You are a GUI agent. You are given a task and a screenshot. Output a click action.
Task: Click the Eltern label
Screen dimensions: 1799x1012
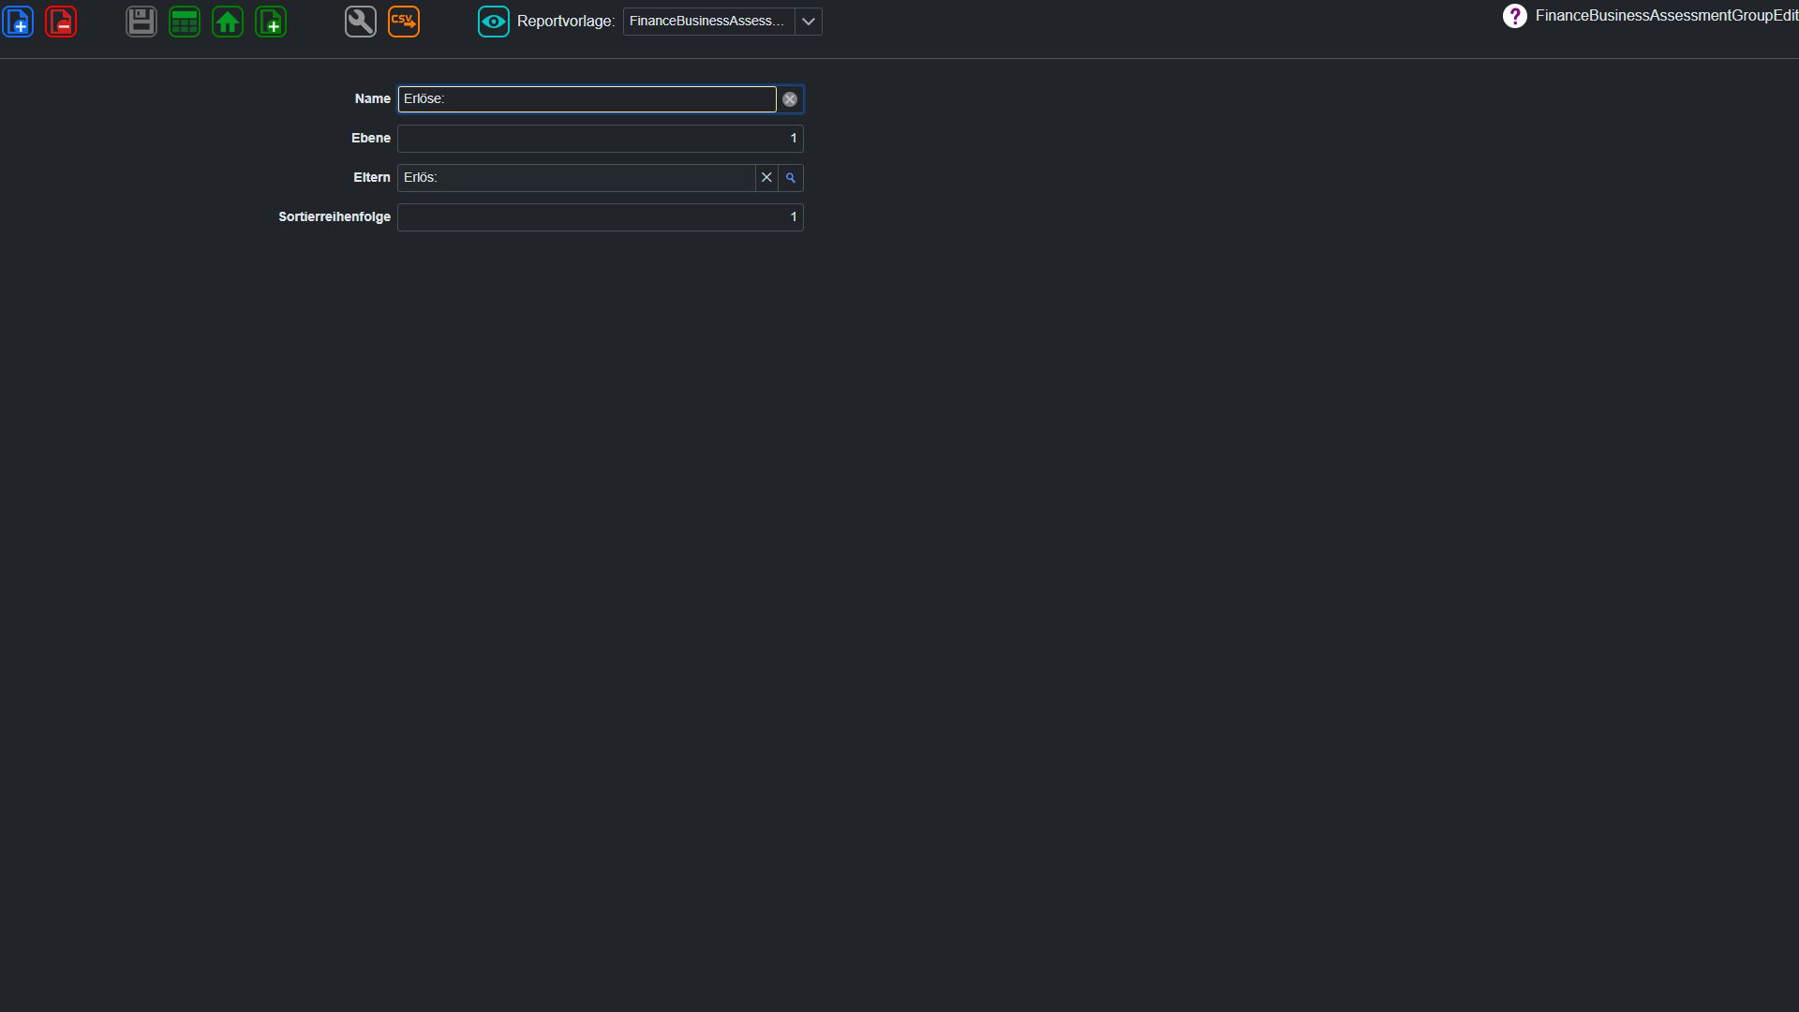pos(372,178)
